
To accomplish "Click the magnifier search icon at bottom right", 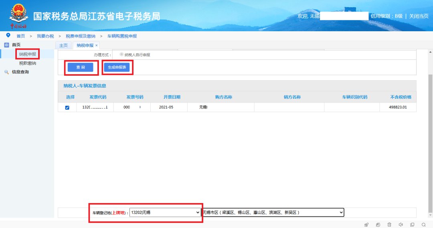I will [x=424, y=225].
